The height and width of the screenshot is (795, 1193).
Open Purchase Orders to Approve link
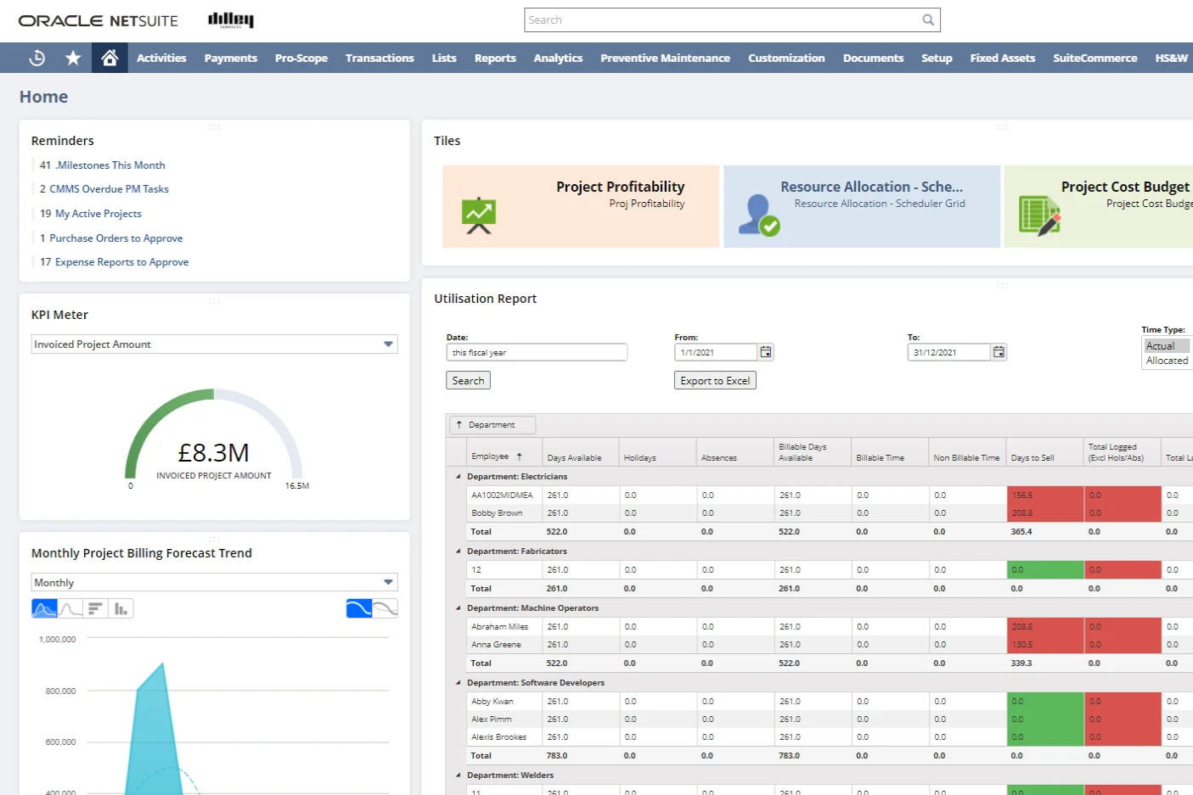115,238
